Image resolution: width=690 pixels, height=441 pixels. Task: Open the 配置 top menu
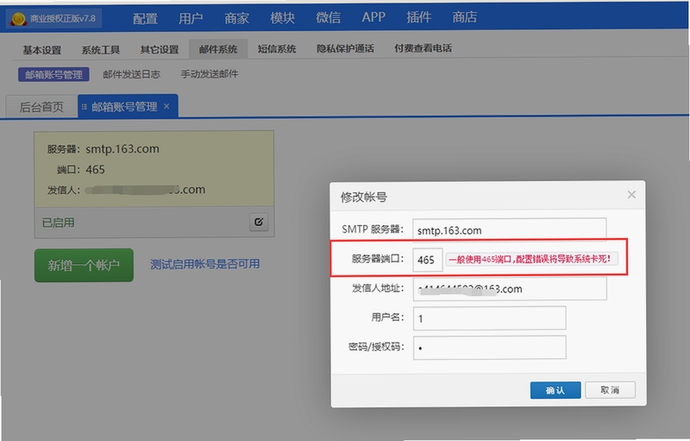click(x=145, y=18)
